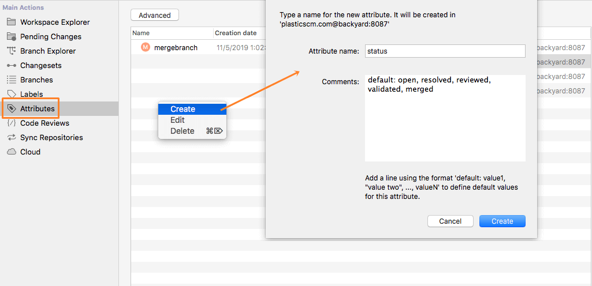Click the Workspace Explorer folder icon
The width and height of the screenshot is (592, 286).
click(x=12, y=22)
